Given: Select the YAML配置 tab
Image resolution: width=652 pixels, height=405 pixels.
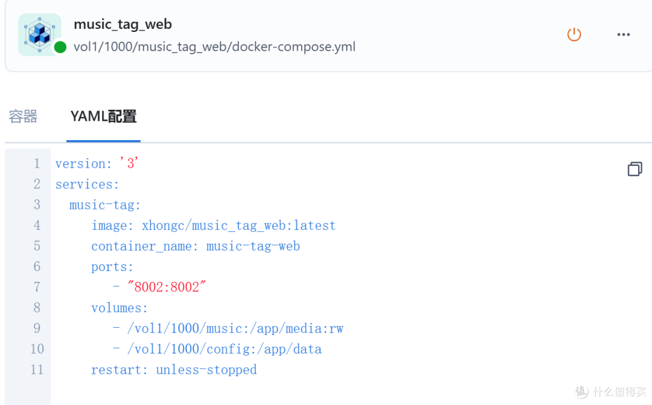Looking at the screenshot, I should [104, 116].
